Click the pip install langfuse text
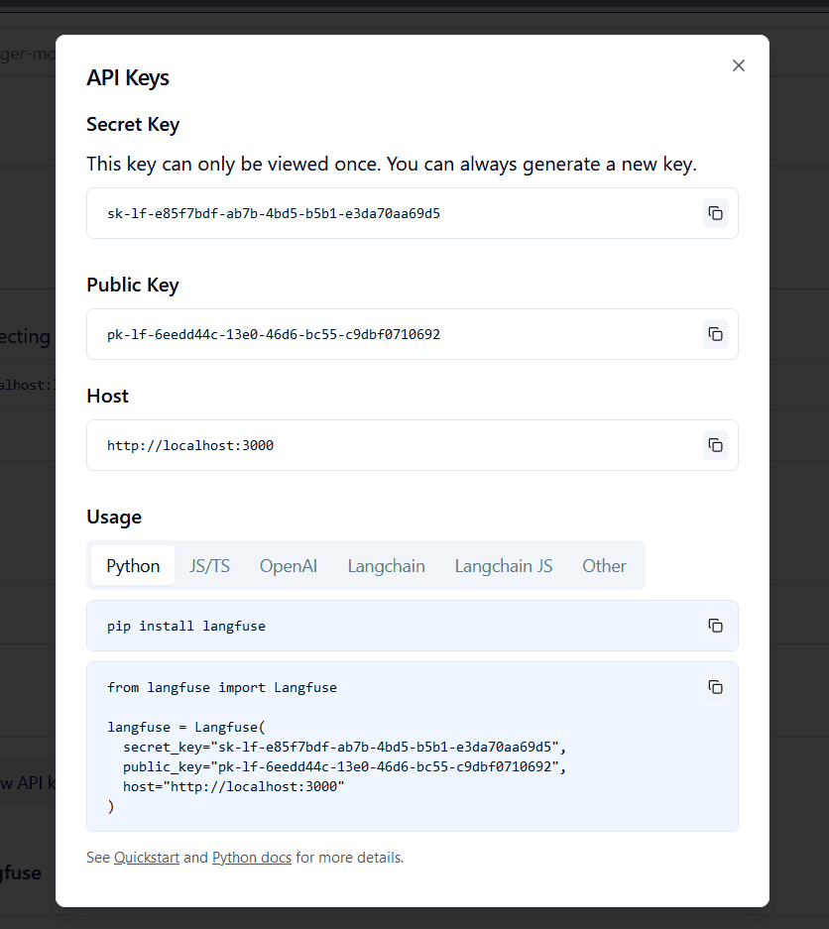This screenshot has width=829, height=929. (186, 627)
